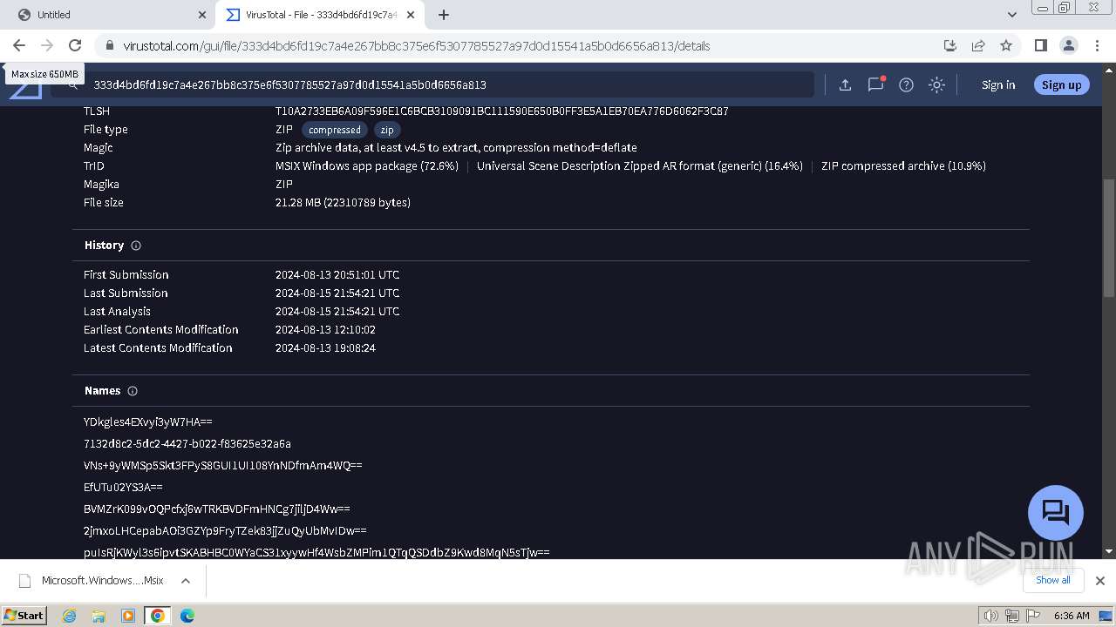1116x627 pixels.
Task: Go back to previous page
Action: coord(19,45)
